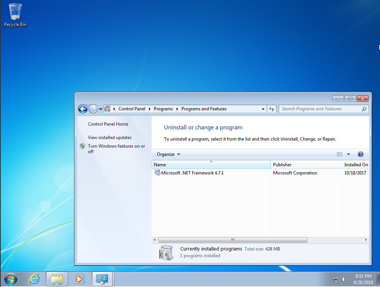The image size is (380, 287).
Task: Sort by the Name column header
Action: [x=211, y=165]
